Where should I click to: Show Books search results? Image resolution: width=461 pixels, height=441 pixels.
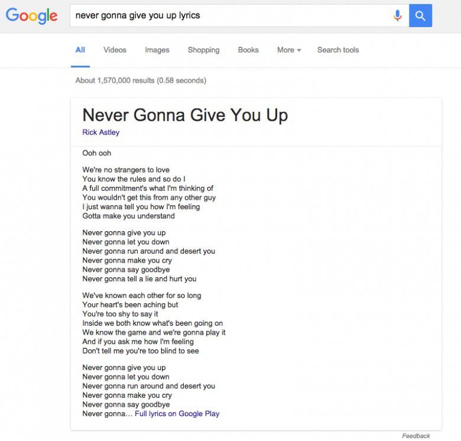click(248, 50)
